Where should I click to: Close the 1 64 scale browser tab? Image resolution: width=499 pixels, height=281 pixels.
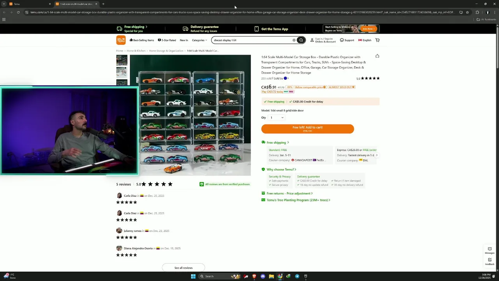[96, 4]
